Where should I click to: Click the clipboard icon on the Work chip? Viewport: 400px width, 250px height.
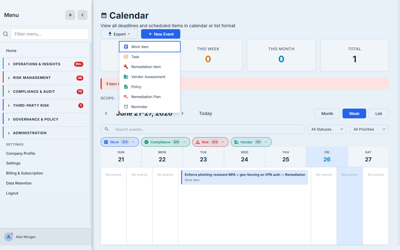[x=106, y=142]
